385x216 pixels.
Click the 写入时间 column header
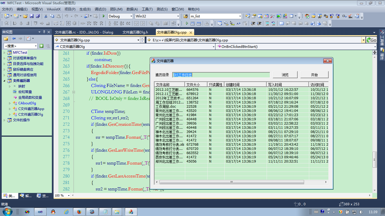coord(287,84)
